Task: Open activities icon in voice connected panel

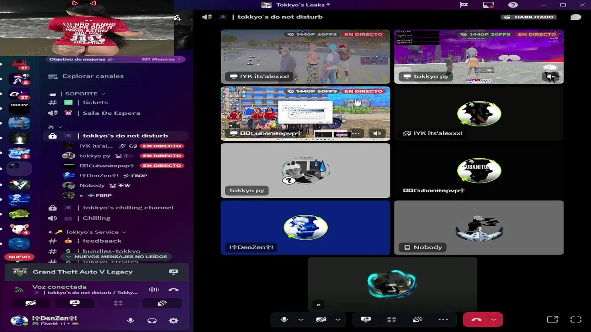Action: [118, 303]
